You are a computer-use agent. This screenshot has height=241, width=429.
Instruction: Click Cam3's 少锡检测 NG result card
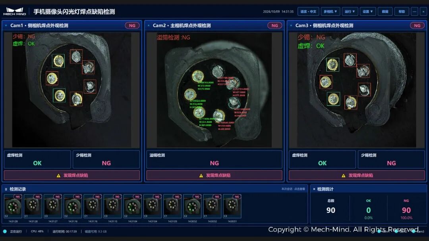click(x=392, y=159)
